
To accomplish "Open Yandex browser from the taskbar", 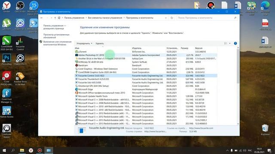I will [x=31, y=150].
